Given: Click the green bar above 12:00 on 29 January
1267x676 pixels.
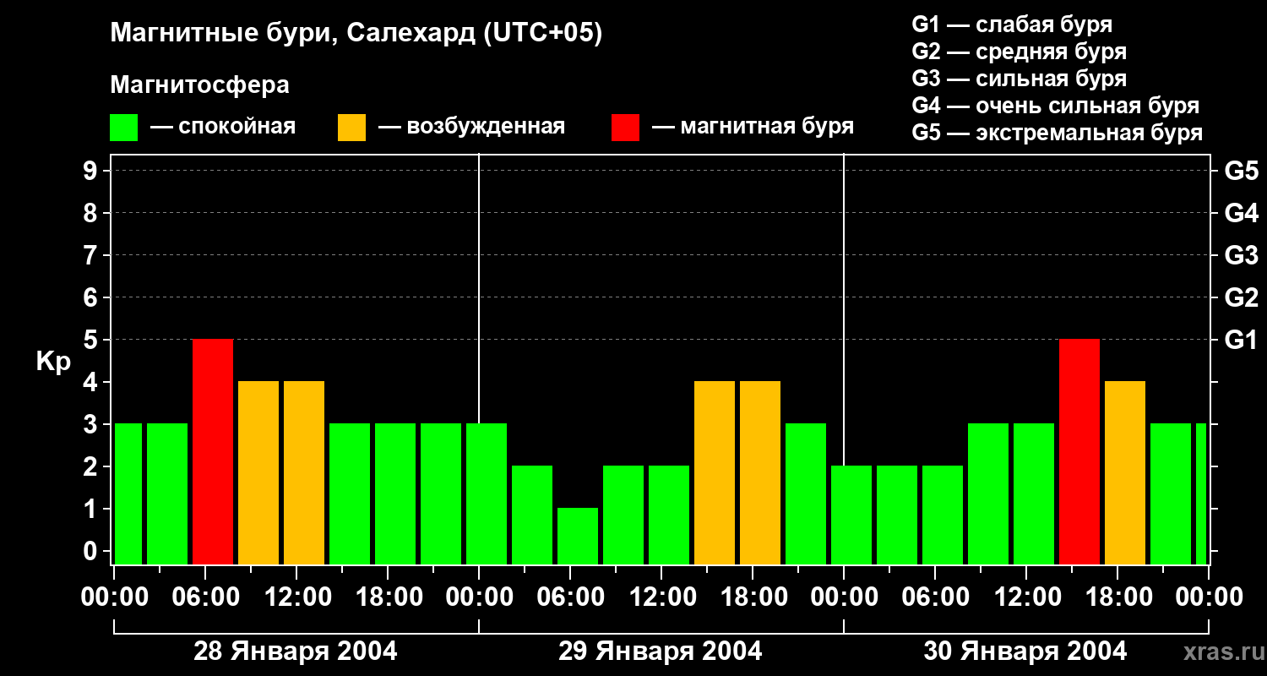Looking at the screenshot, I should pos(669,515).
